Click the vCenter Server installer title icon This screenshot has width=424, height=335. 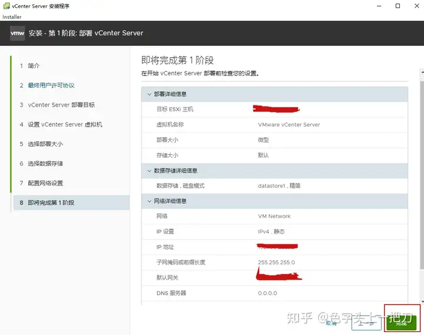click(6, 6)
